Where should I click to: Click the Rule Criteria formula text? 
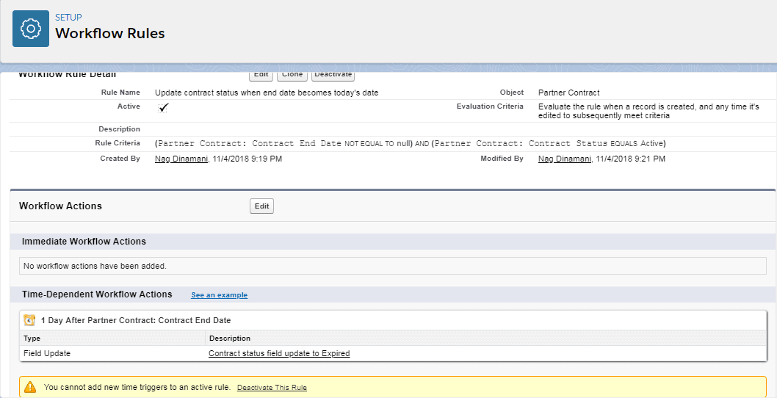pyautogui.click(x=411, y=143)
